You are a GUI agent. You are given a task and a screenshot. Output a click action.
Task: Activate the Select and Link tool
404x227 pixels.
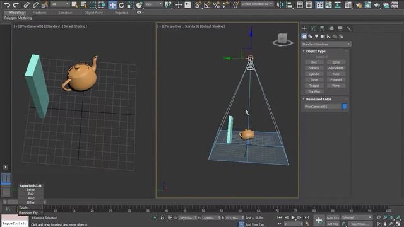pos(27,4)
